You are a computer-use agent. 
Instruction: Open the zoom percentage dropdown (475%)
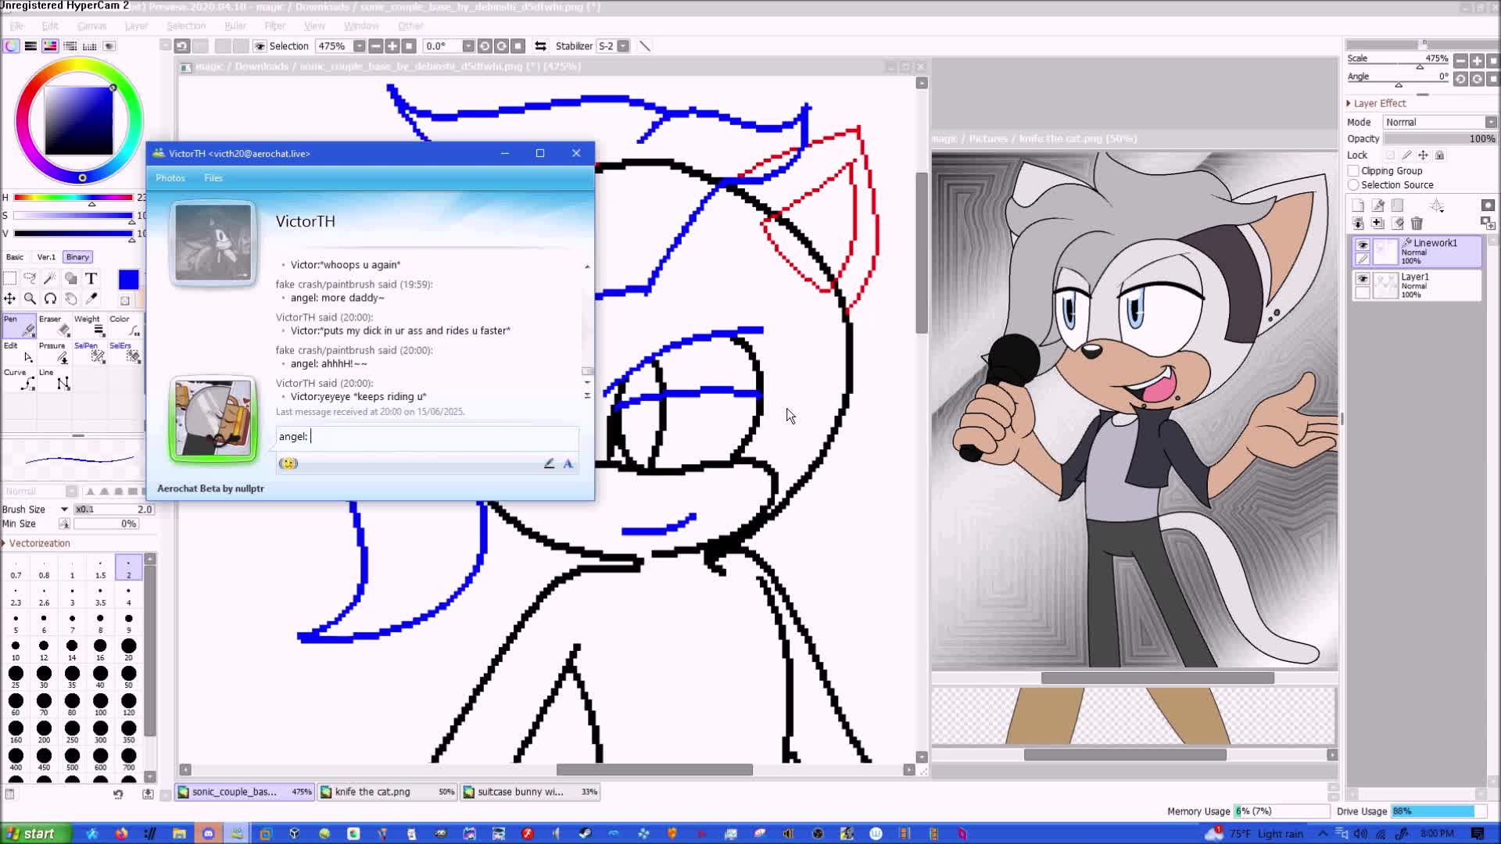tap(359, 46)
